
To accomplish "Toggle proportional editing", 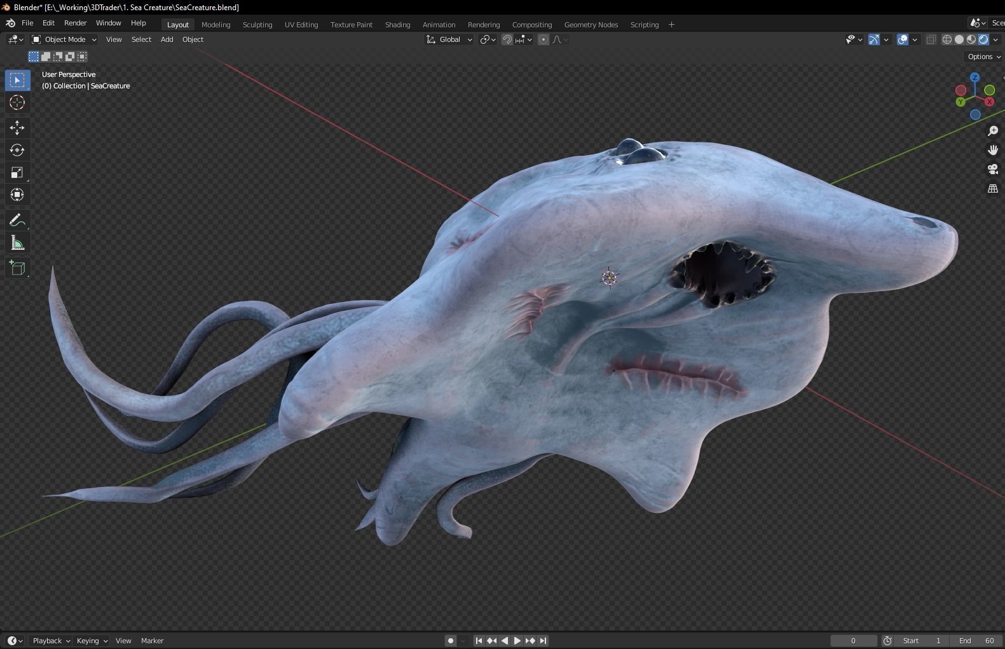I will pos(544,39).
